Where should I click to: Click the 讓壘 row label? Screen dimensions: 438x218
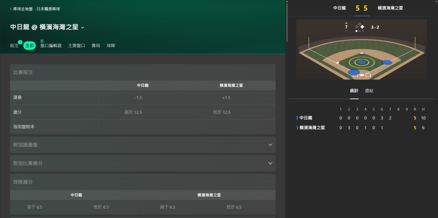(17, 98)
